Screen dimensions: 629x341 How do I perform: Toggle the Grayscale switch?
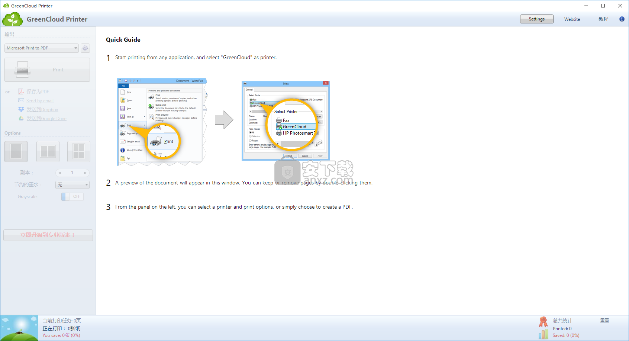pos(72,196)
